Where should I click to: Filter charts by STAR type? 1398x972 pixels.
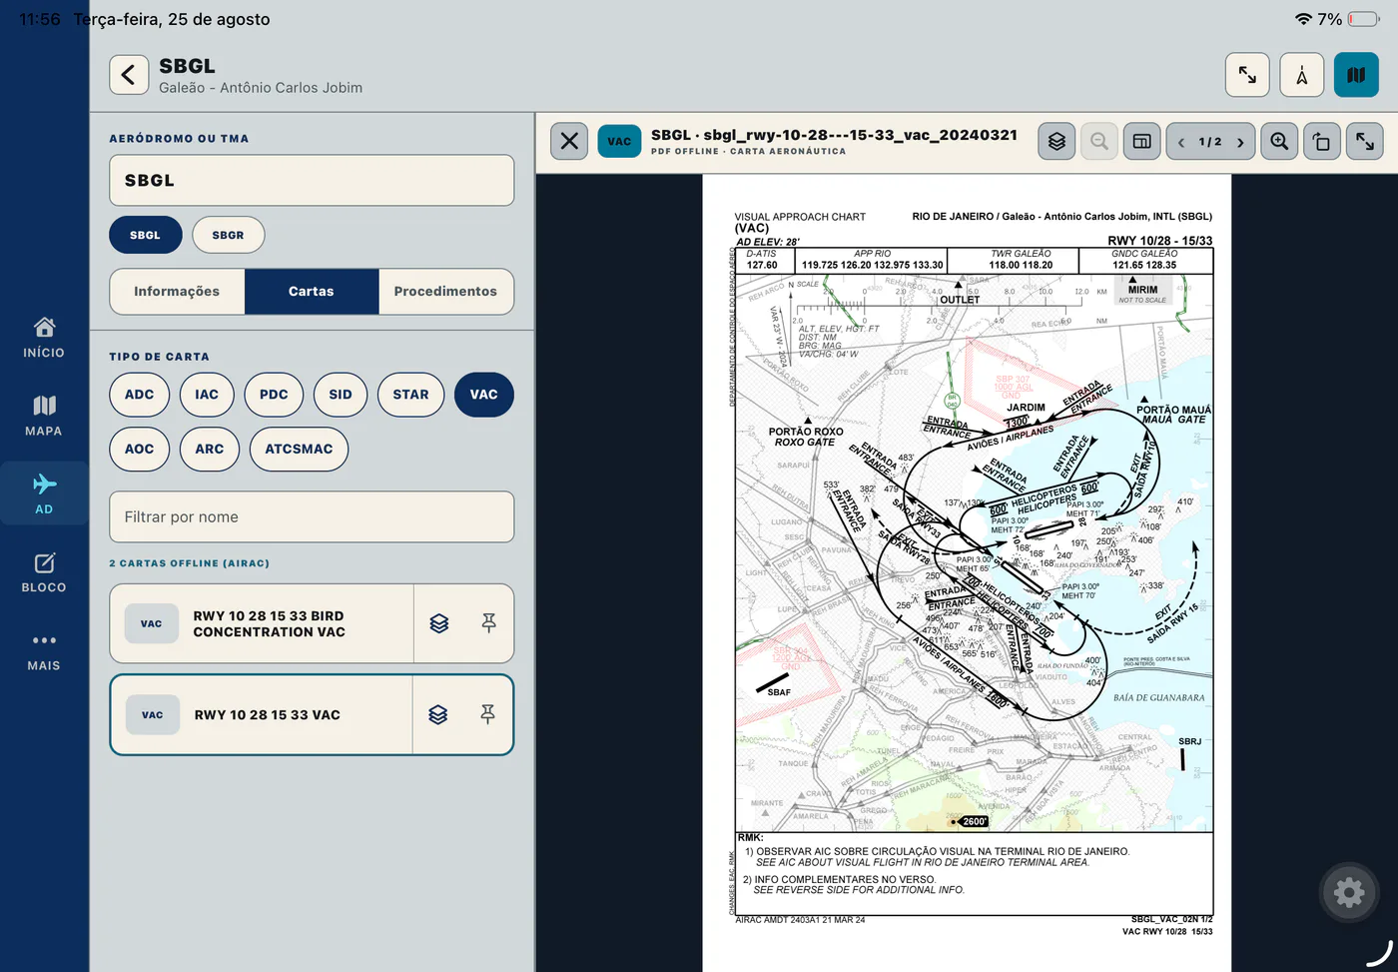point(410,395)
